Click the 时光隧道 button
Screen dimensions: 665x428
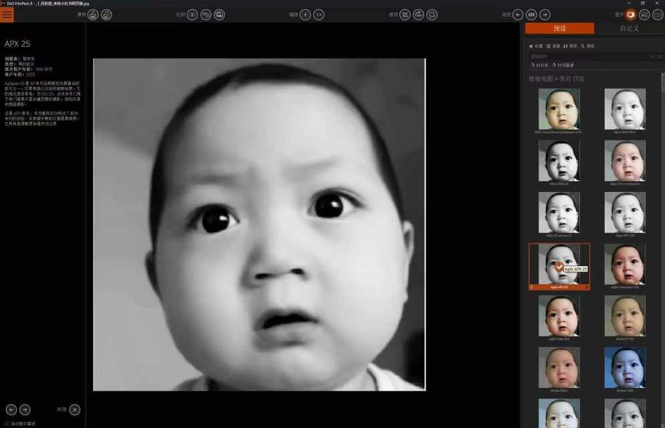pos(563,66)
